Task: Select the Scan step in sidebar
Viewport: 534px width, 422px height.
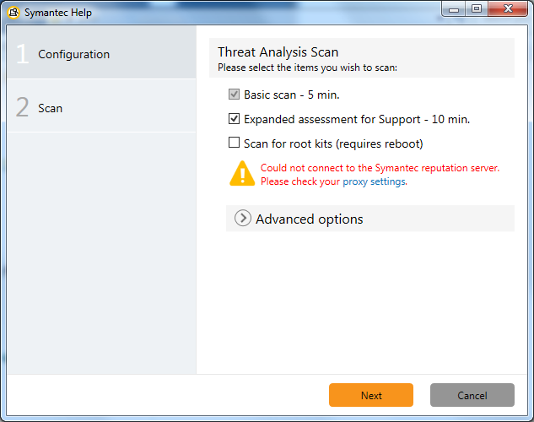Action: (101, 106)
